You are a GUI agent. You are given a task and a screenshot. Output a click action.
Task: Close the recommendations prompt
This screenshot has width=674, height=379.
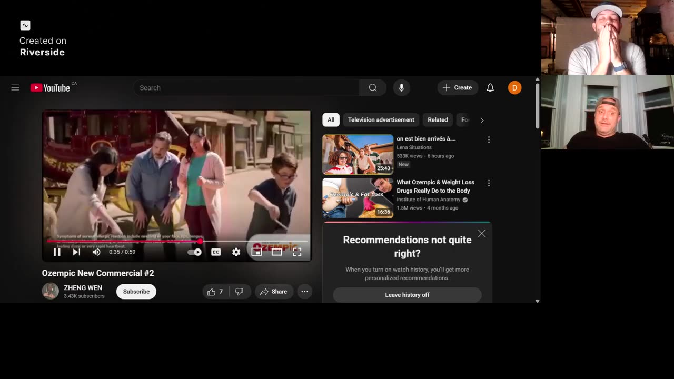point(482,234)
